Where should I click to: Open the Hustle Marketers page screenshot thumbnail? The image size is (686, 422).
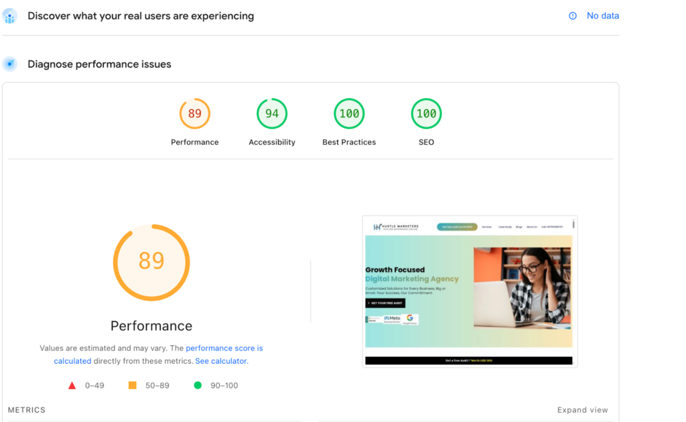click(469, 291)
